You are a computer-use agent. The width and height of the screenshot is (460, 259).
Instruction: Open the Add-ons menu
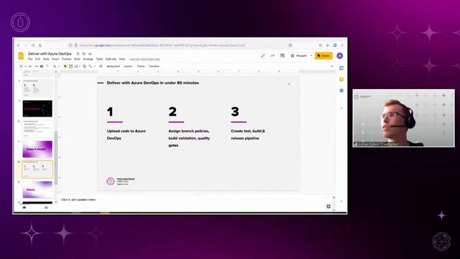(x=111, y=59)
